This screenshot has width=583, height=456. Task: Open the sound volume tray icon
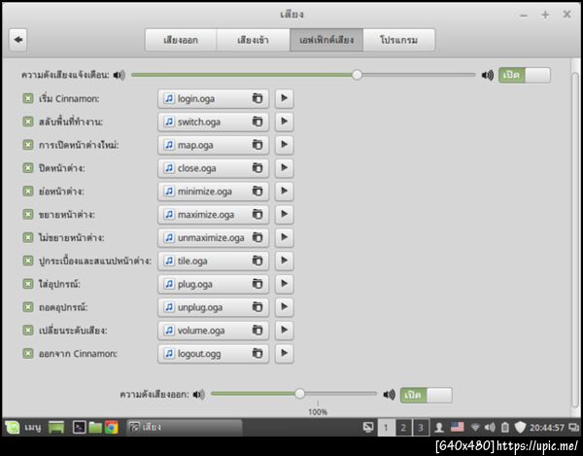tap(490, 428)
